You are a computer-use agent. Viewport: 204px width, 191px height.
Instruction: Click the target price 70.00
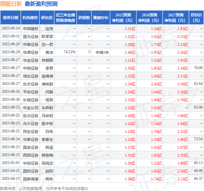click(x=198, y=68)
